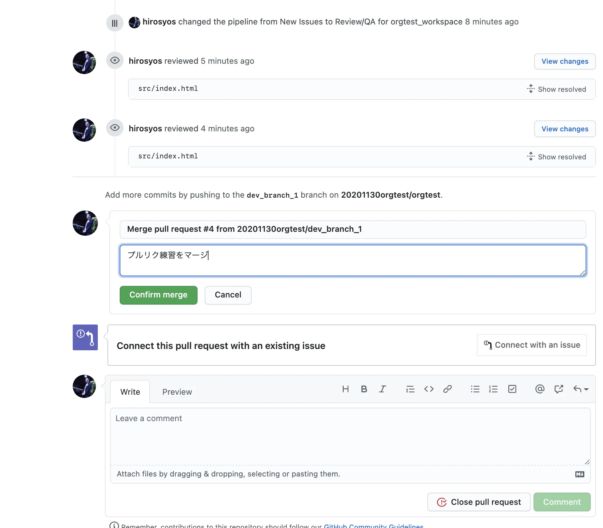Open hirosyos link in 4 minutes ago review

pyautogui.click(x=145, y=129)
